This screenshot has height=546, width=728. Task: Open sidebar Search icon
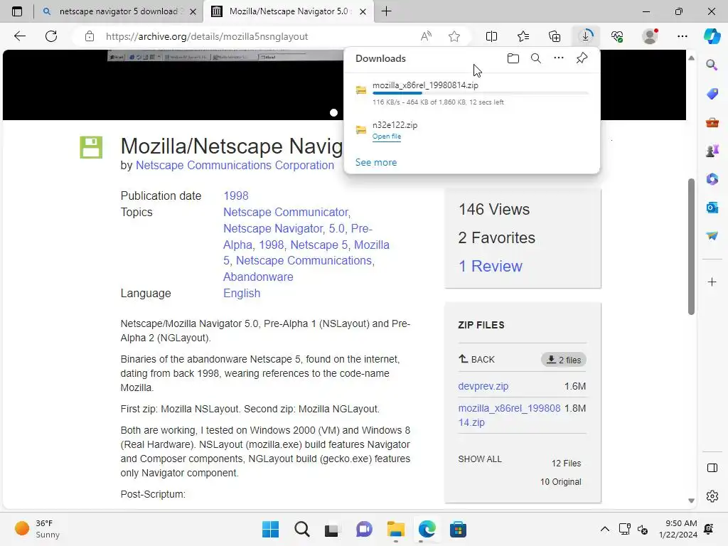[x=712, y=65]
